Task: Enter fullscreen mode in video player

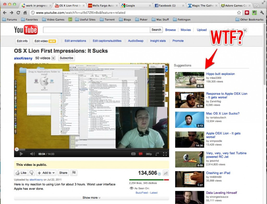Action: point(165,154)
